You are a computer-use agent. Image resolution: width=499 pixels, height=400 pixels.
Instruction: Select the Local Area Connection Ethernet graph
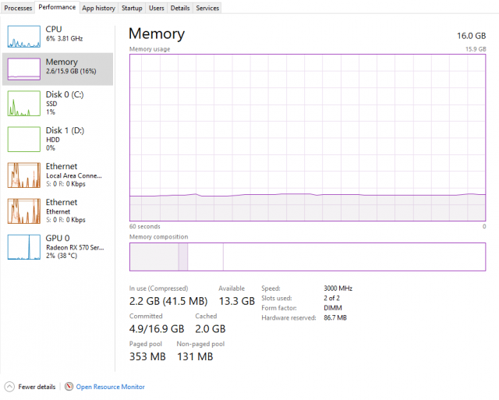click(x=23, y=175)
